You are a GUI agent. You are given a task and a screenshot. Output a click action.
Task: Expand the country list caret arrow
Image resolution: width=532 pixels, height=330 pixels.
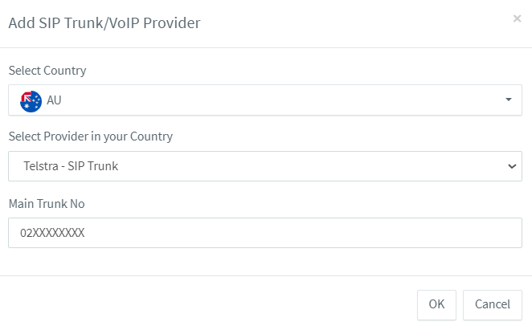tap(508, 100)
